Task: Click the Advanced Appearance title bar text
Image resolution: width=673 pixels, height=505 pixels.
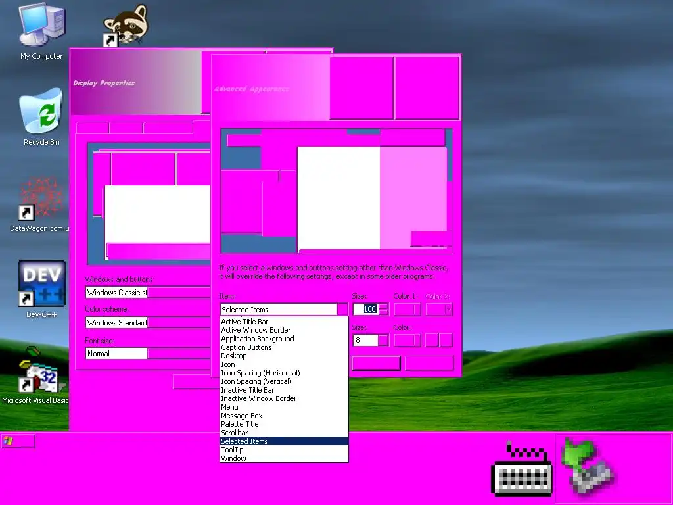Action: tap(251, 89)
